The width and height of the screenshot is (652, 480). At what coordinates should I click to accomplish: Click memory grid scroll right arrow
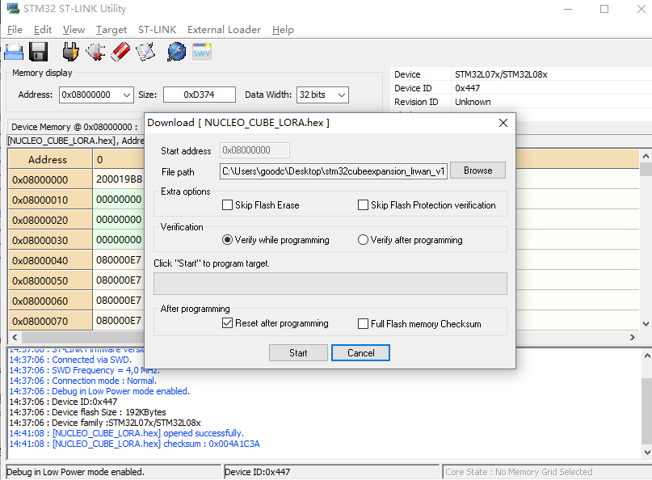point(633,337)
